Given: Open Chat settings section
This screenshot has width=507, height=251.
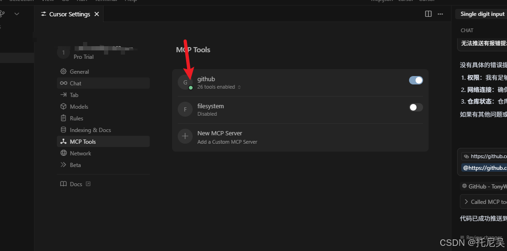Looking at the screenshot, I should pyautogui.click(x=103, y=83).
